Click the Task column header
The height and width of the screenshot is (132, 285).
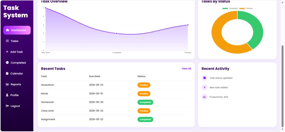coord(44,76)
